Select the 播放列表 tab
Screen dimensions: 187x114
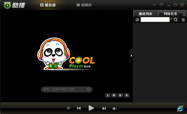tap(145, 14)
